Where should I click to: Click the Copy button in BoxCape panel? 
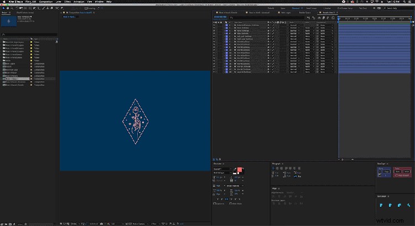(386, 171)
